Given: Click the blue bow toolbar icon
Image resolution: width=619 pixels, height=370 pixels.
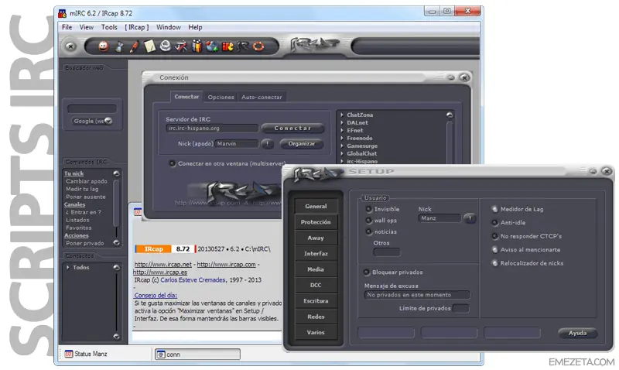Looking at the screenshot, I should tap(119, 46).
